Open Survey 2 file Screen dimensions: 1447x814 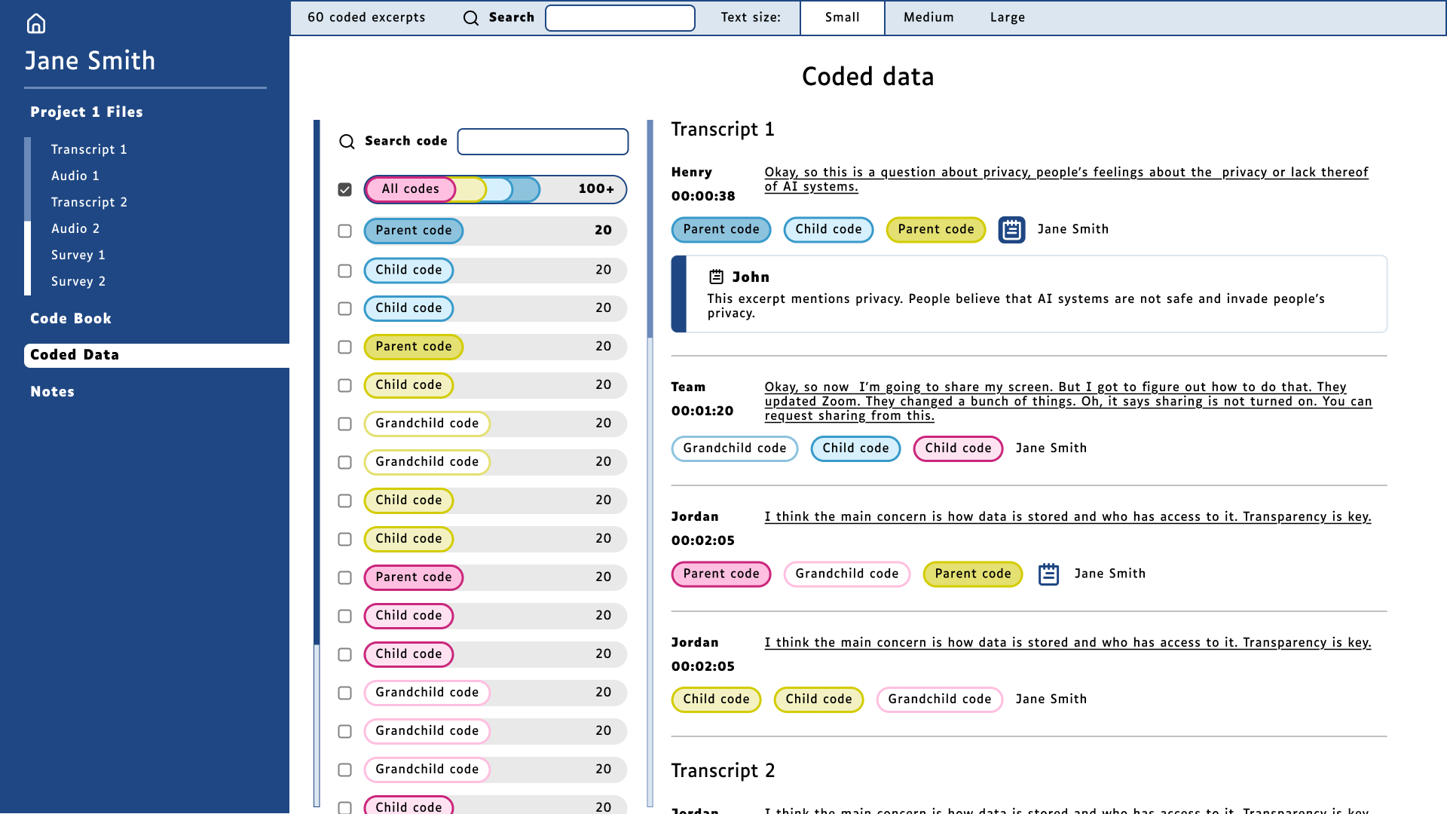(x=78, y=282)
